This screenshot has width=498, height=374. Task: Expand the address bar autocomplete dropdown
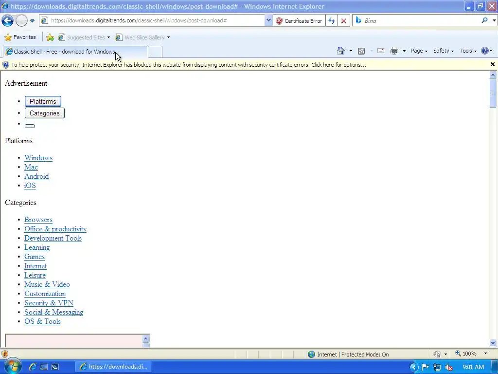[268, 20]
